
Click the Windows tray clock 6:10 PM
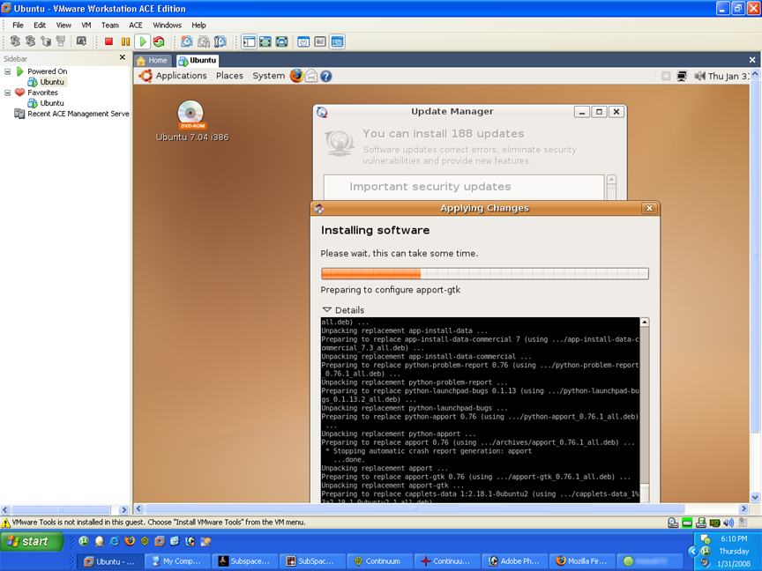(734, 538)
